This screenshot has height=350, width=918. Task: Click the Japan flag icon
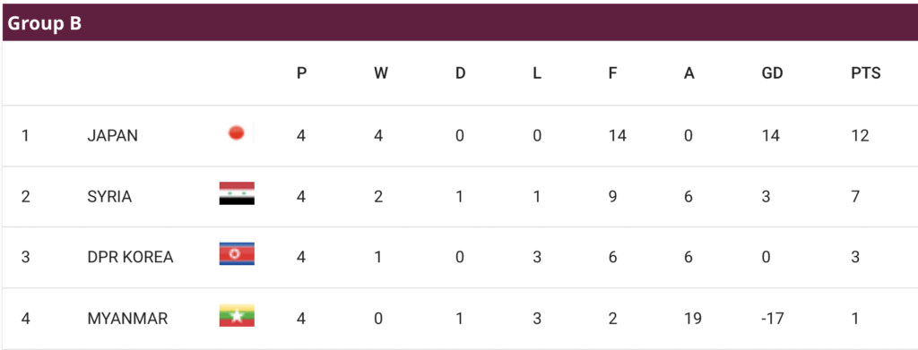click(x=237, y=133)
